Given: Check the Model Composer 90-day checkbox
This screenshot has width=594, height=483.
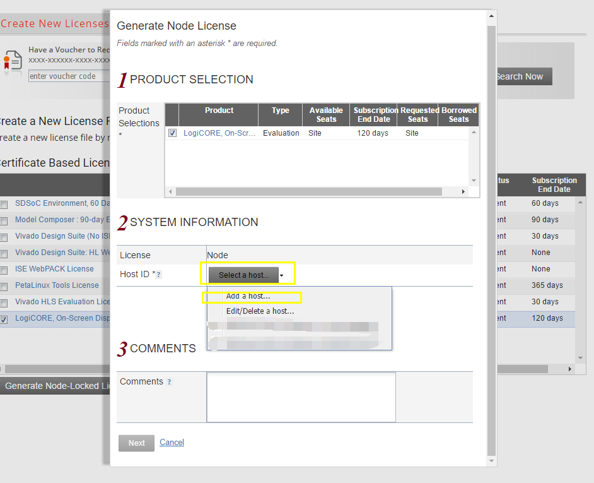Looking at the screenshot, I should tap(4, 219).
